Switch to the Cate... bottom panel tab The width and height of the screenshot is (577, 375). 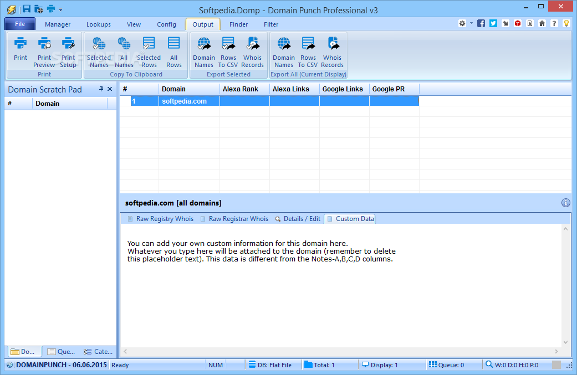pyautogui.click(x=98, y=352)
